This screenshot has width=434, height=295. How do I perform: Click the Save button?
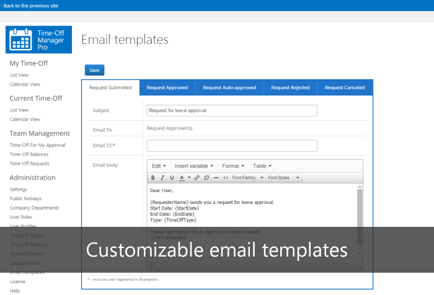click(x=94, y=70)
